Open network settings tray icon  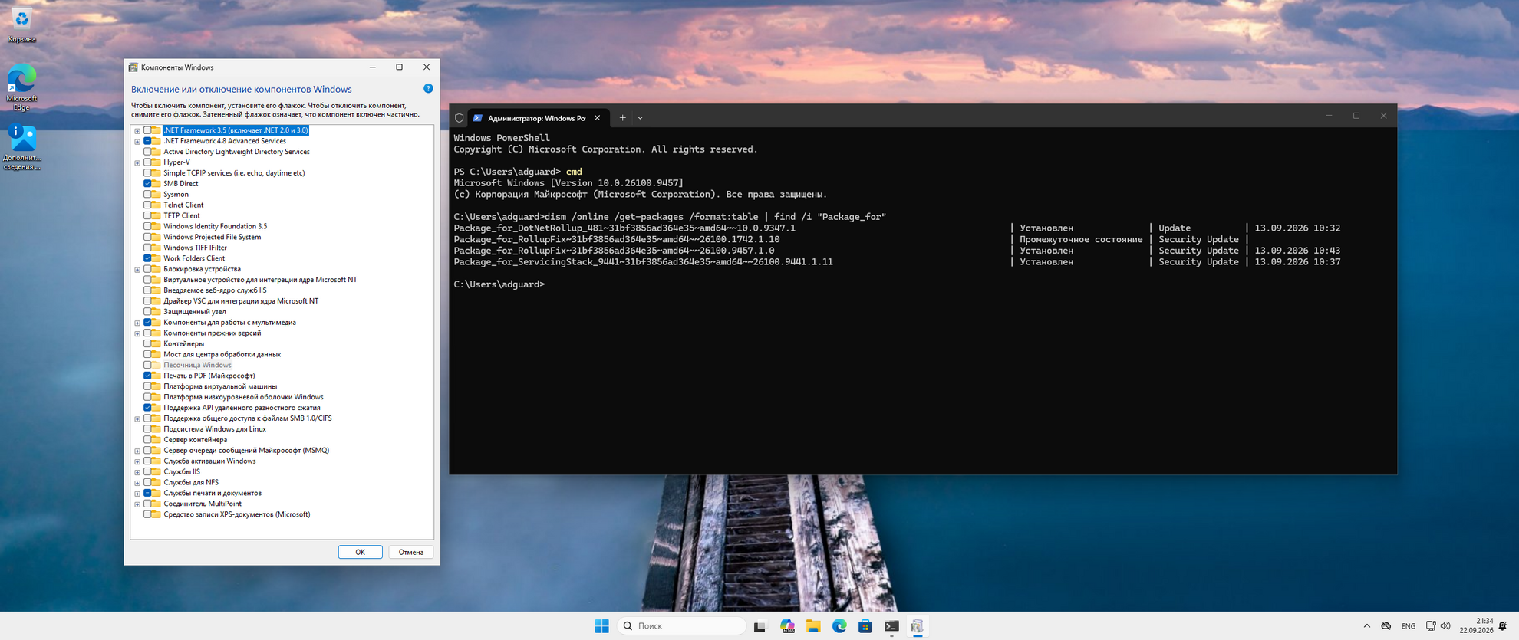pos(1431,626)
